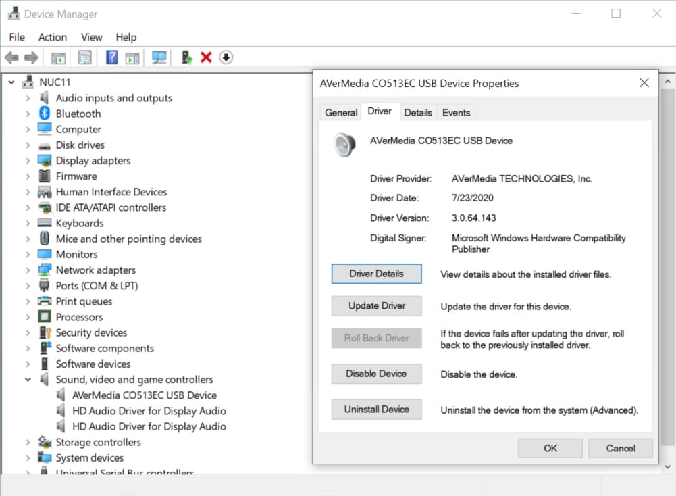Expand the Storage controllers category
The height and width of the screenshot is (496, 676).
28,442
